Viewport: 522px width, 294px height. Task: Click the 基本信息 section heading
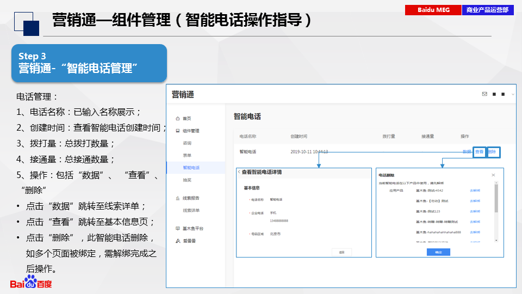tap(252, 188)
